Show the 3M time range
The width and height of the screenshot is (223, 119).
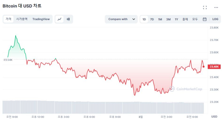(168, 19)
